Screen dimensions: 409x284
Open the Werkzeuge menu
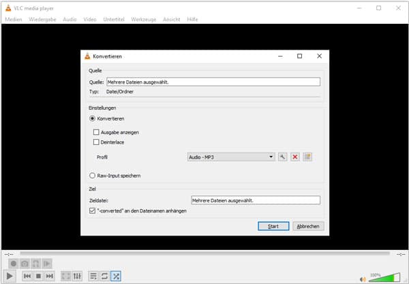point(143,19)
